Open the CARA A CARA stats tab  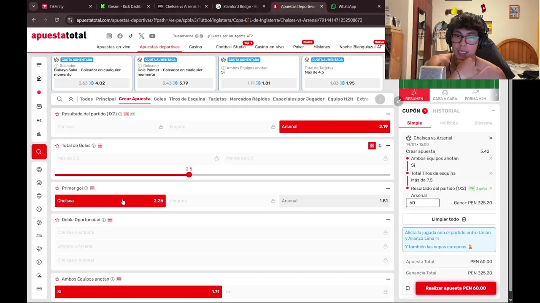(x=445, y=95)
